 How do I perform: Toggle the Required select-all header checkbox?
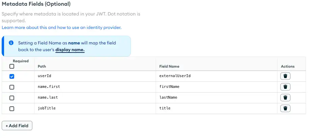tap(12, 66)
